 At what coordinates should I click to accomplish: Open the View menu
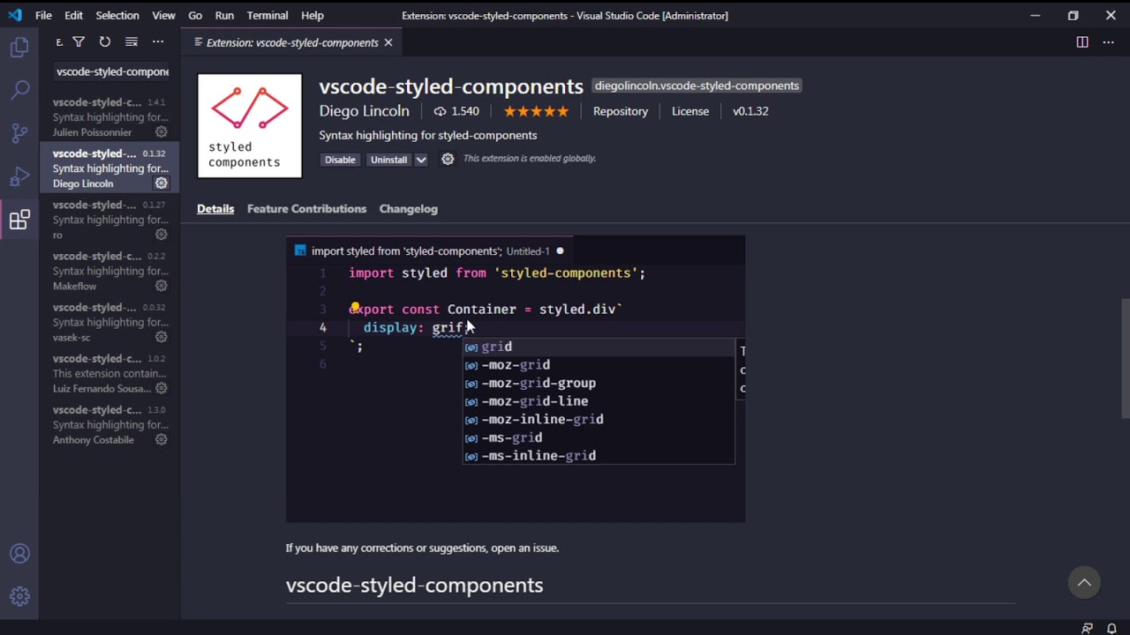[163, 15]
